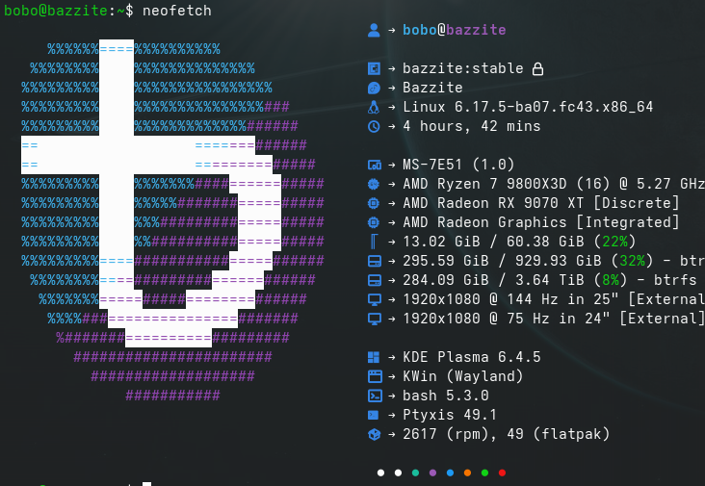
Task: Click the teal color dot
Action: pyautogui.click(x=415, y=473)
